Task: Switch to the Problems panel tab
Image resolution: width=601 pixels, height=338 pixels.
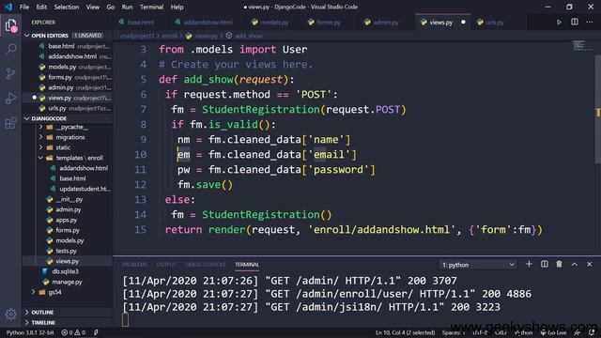Action: [134, 265]
